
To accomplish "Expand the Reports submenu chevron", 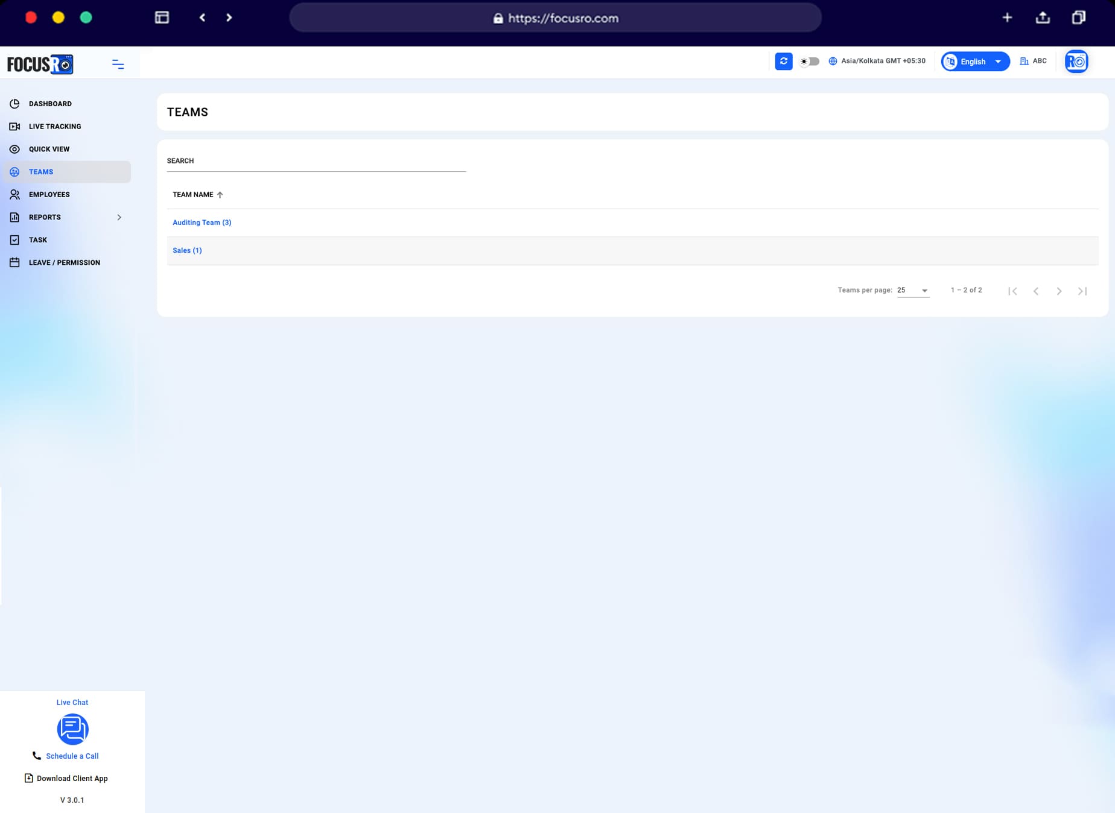I will pos(119,217).
